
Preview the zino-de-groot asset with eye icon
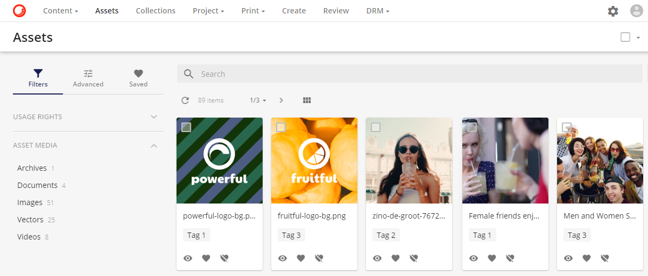coord(377,258)
